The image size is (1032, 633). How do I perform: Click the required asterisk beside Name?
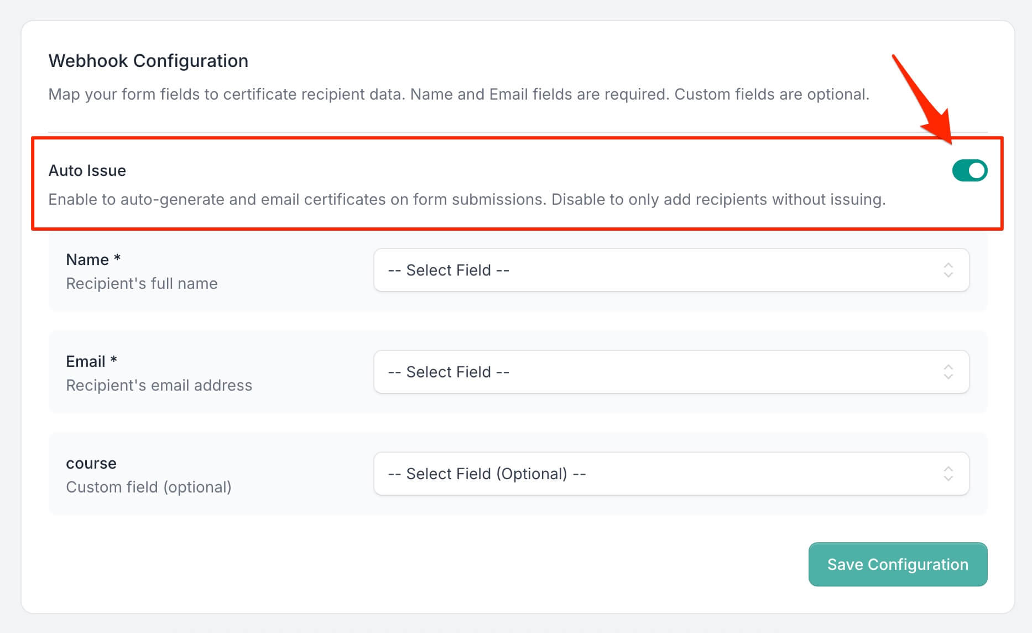[117, 258]
